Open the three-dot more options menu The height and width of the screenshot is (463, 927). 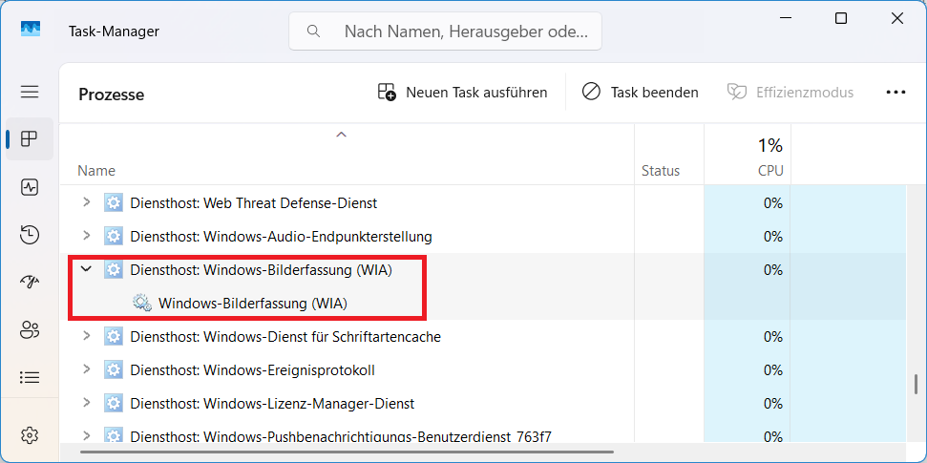coord(895,93)
